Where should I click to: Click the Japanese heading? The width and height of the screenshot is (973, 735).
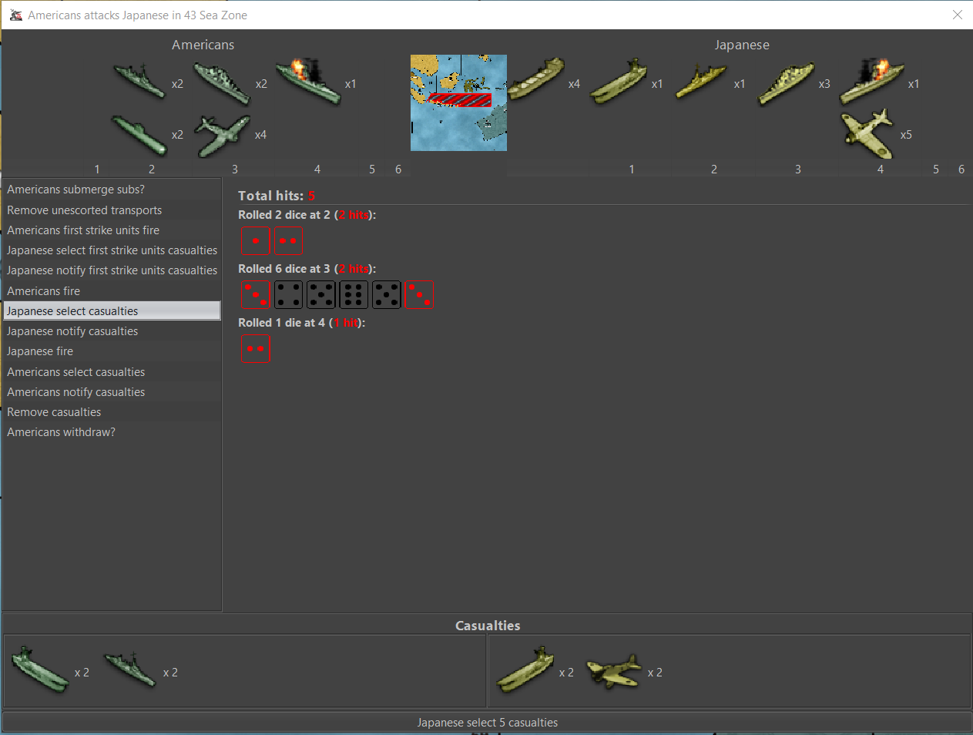[x=742, y=45]
